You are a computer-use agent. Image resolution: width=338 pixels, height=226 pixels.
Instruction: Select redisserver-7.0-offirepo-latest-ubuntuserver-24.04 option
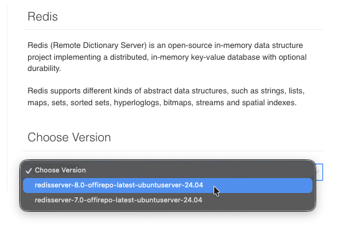click(167, 200)
